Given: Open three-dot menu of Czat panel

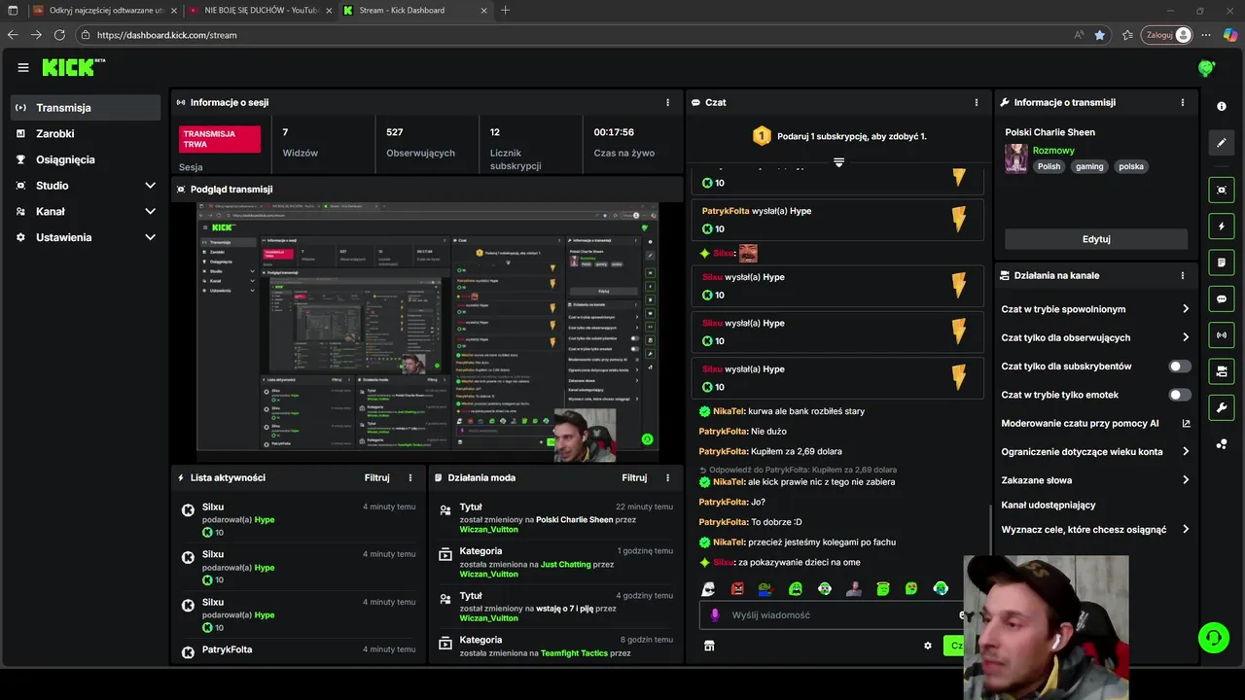Looking at the screenshot, I should point(977,102).
